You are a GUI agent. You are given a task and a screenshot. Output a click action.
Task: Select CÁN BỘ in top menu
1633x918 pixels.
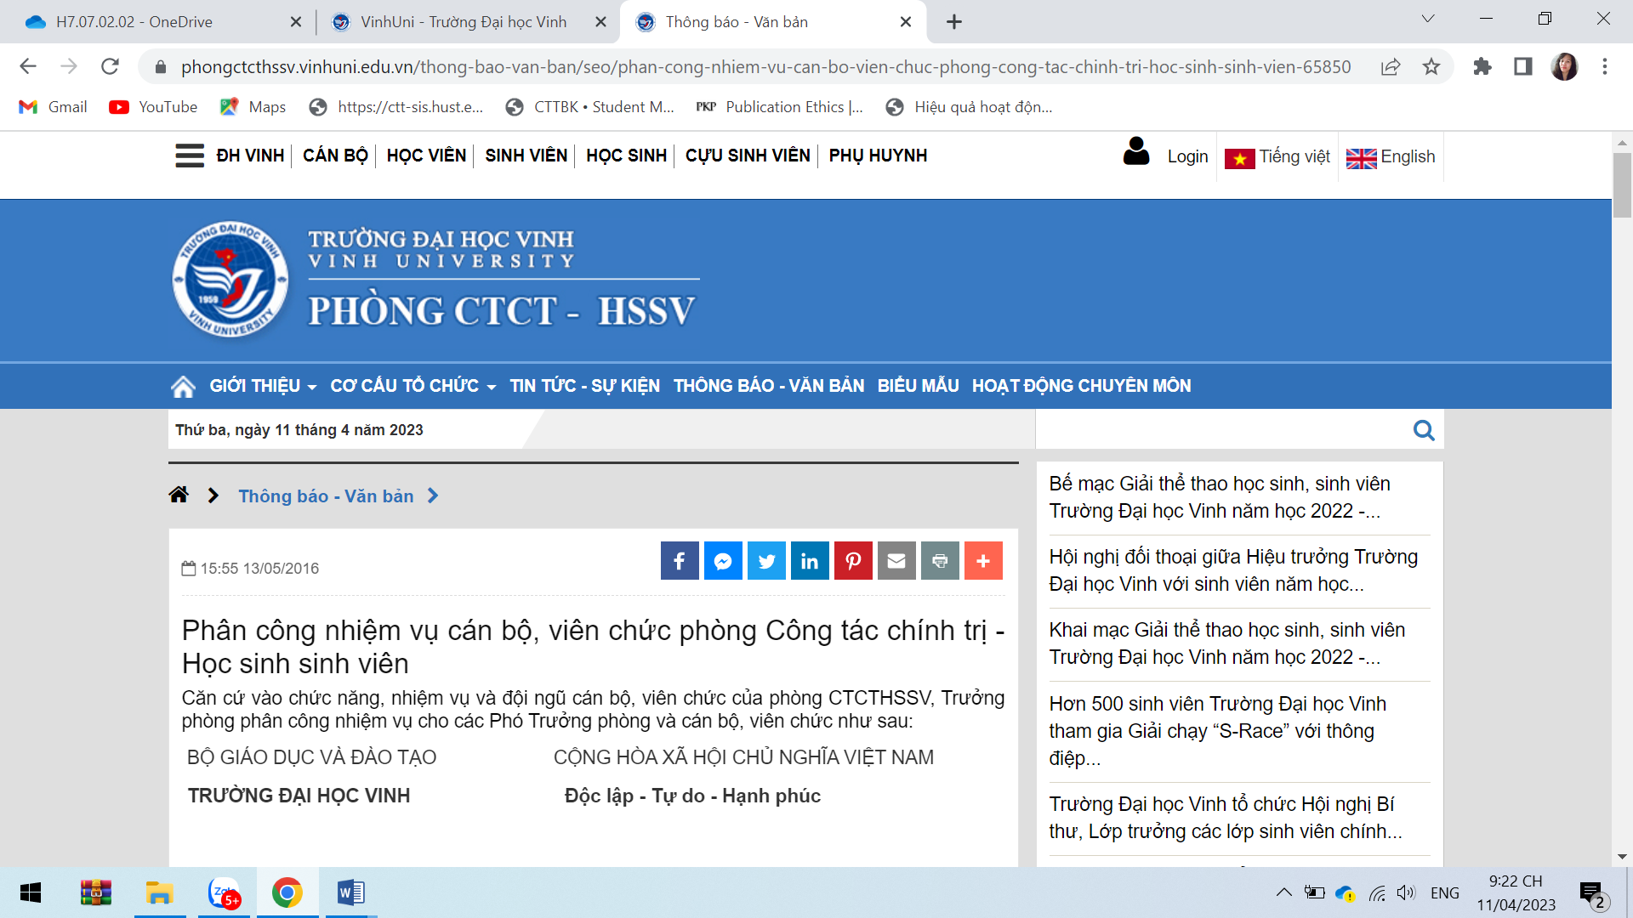(x=335, y=156)
